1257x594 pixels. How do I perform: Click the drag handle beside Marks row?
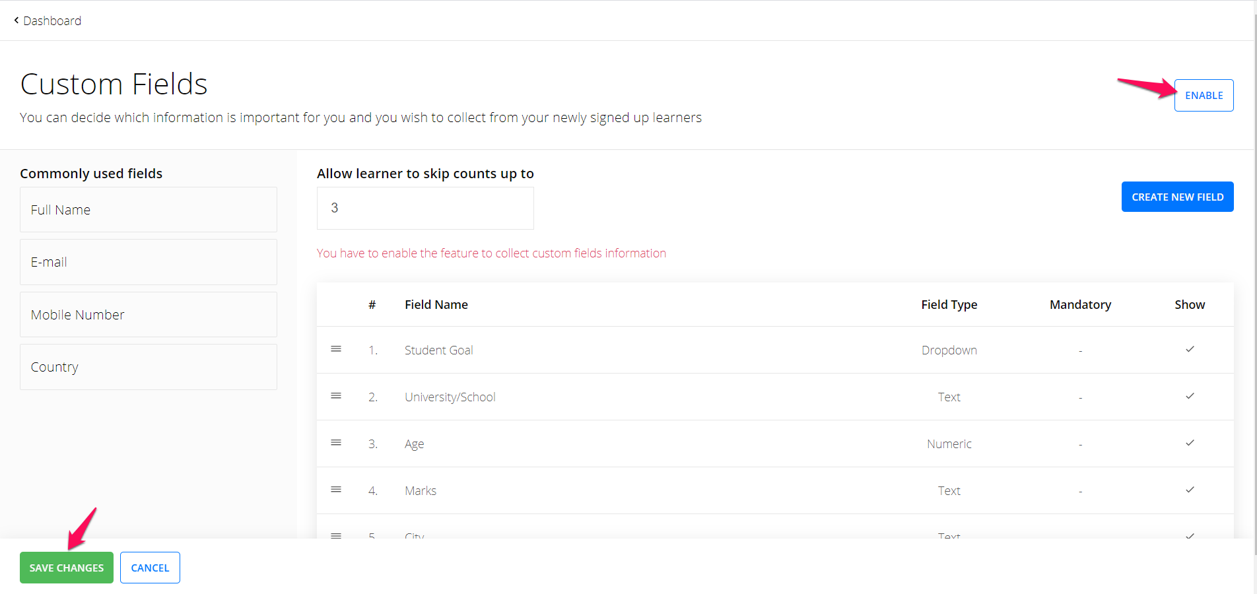pyautogui.click(x=336, y=489)
